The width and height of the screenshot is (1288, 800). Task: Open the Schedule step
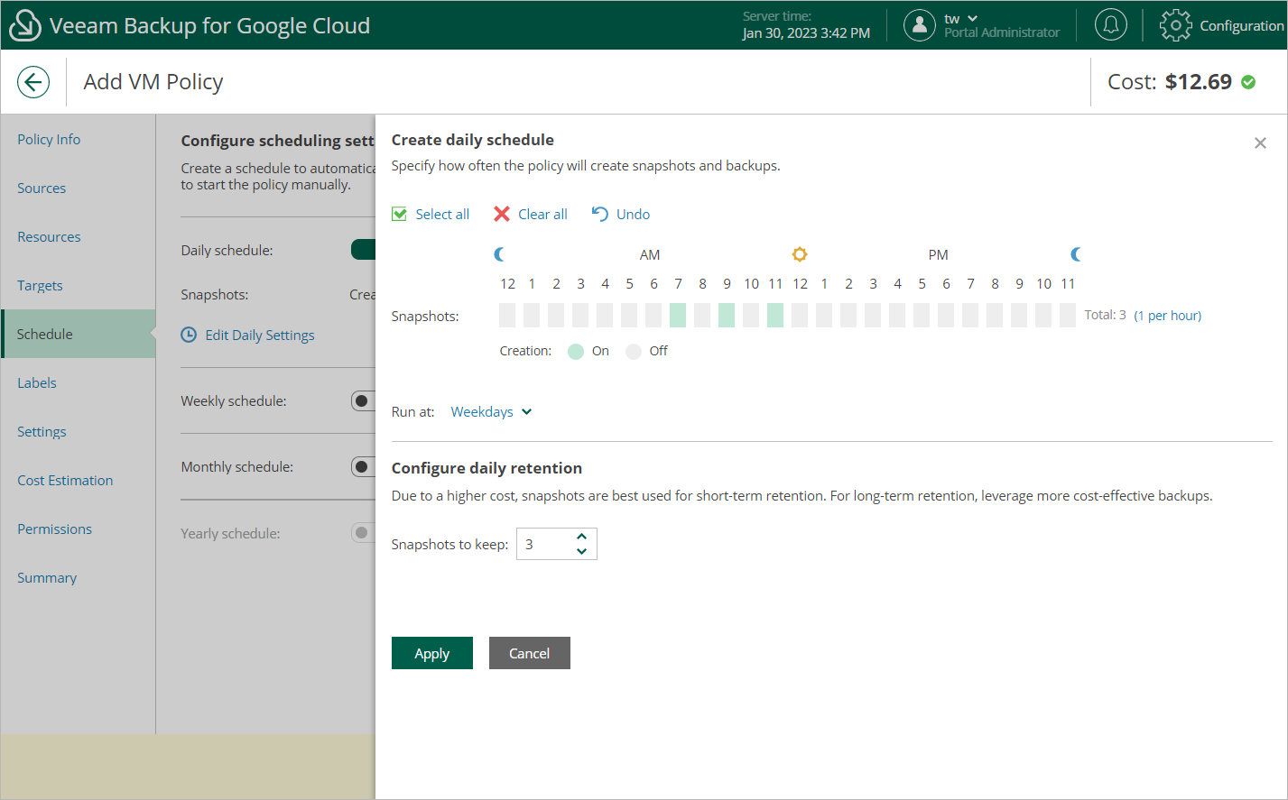(x=79, y=334)
